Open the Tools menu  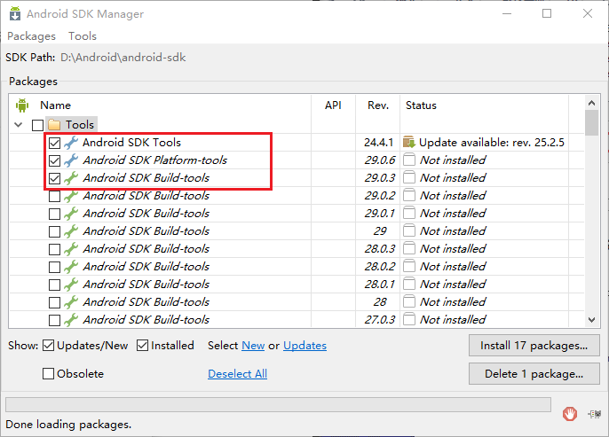pyautogui.click(x=83, y=36)
